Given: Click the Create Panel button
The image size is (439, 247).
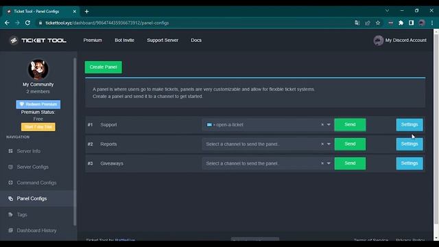Looking at the screenshot, I should (104, 67).
